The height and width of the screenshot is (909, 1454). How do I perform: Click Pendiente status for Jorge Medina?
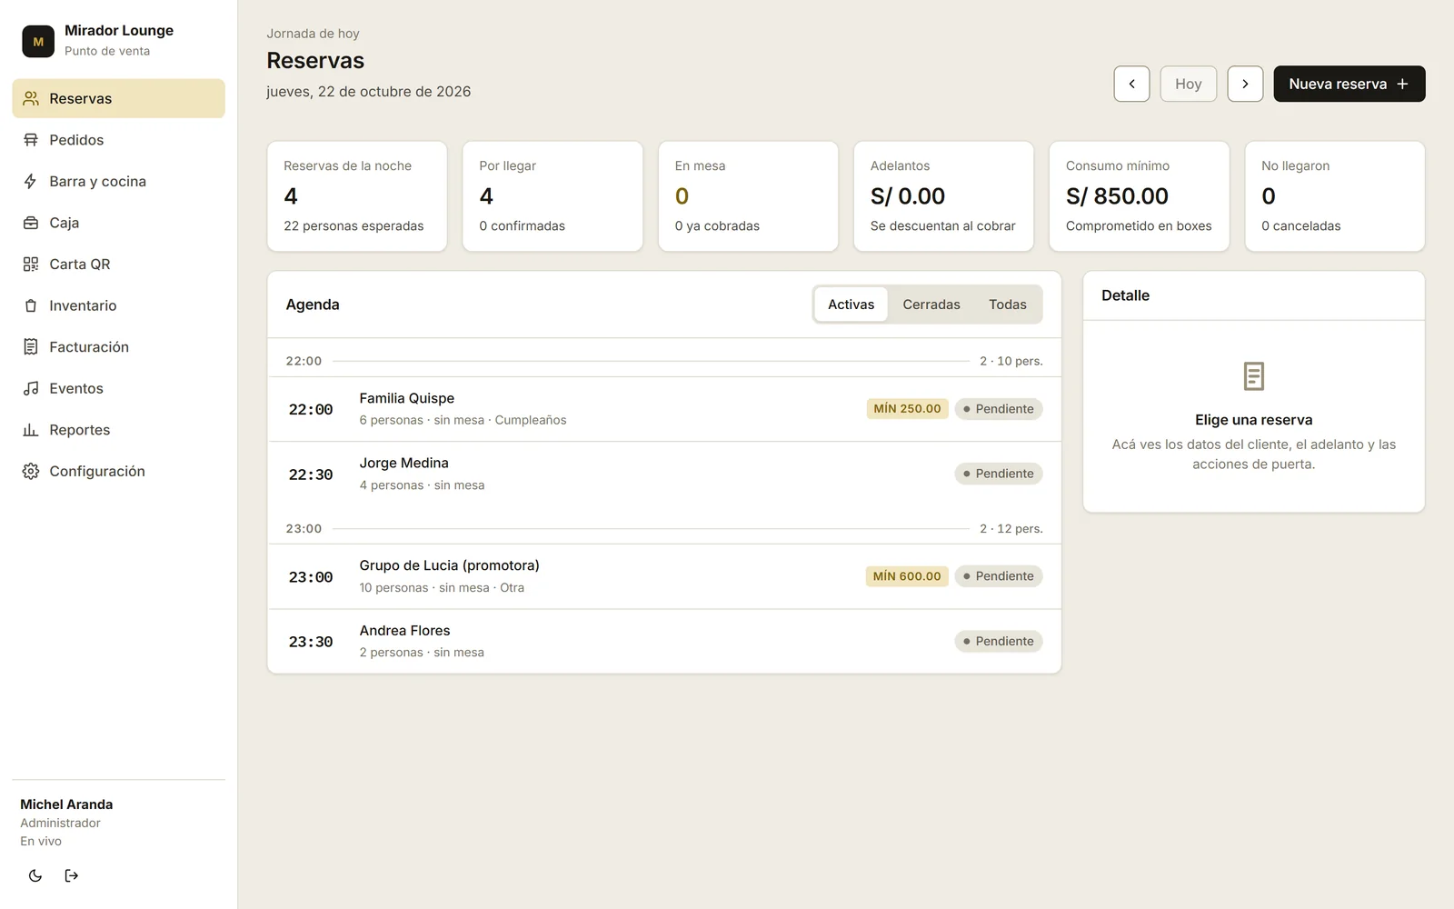tap(998, 474)
